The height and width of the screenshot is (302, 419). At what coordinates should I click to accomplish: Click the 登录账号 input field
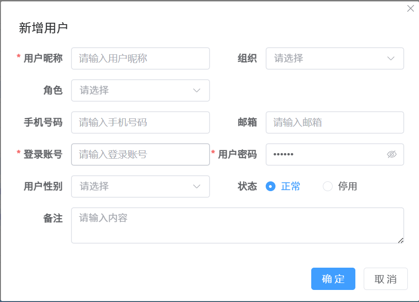139,154
